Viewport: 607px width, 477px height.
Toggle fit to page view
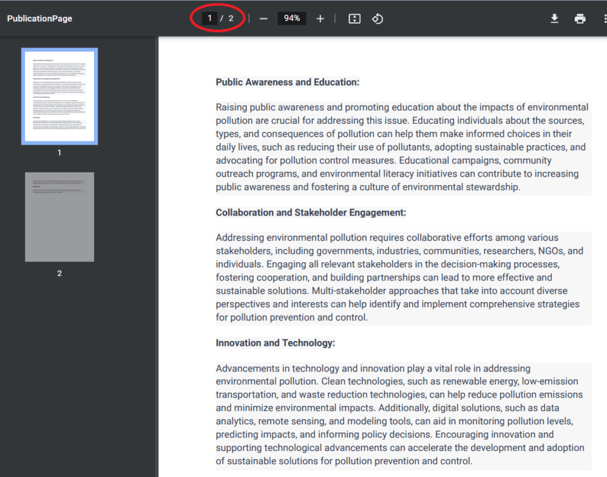(x=354, y=19)
